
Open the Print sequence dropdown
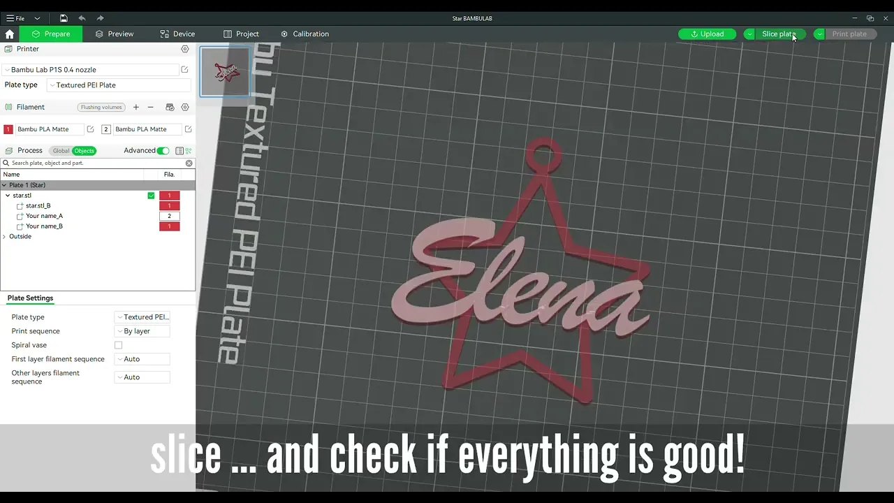click(x=142, y=331)
